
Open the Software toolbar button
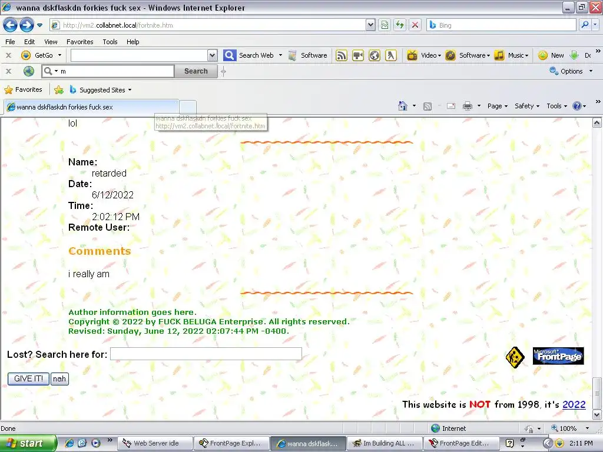(307, 55)
